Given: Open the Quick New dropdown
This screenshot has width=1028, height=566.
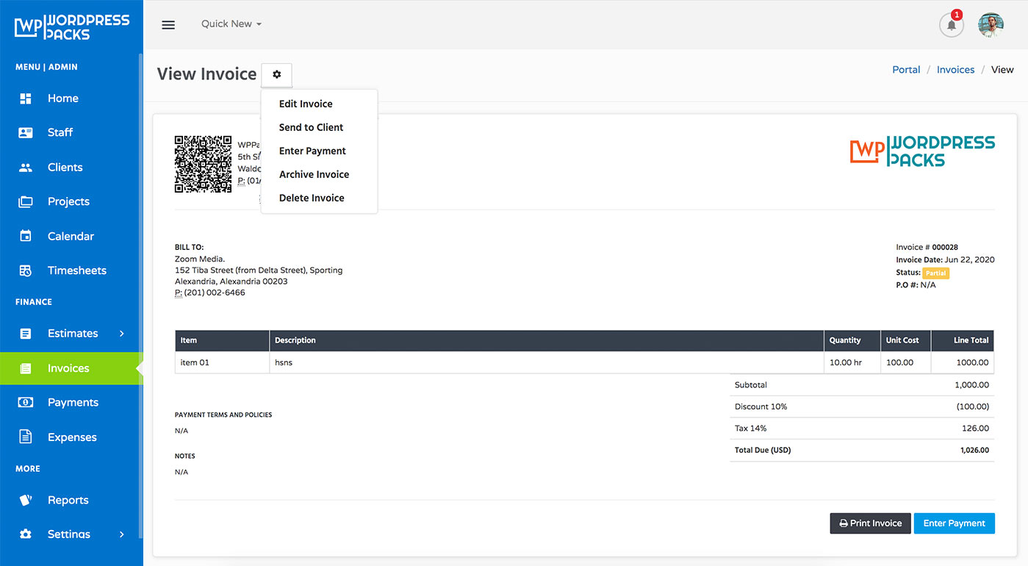Looking at the screenshot, I should tap(230, 23).
